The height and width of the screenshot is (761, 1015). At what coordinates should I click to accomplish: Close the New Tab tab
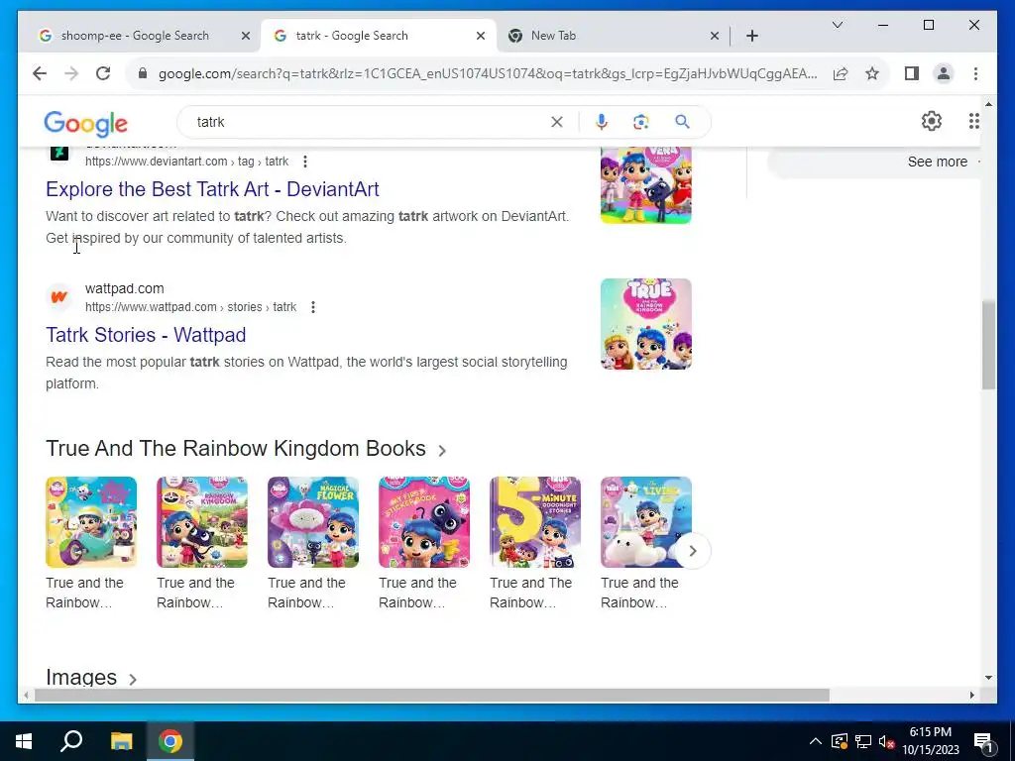pos(714,37)
